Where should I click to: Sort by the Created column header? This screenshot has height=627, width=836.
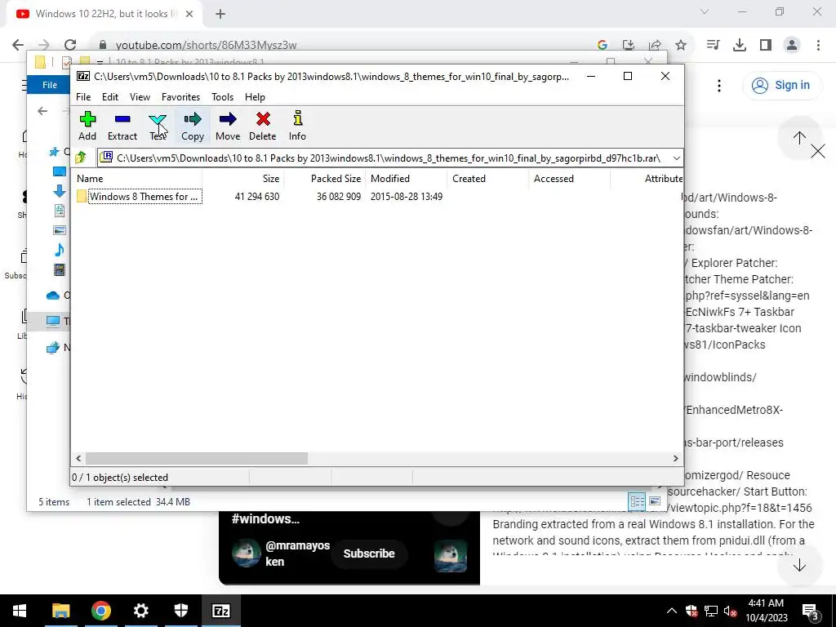[x=488, y=179]
